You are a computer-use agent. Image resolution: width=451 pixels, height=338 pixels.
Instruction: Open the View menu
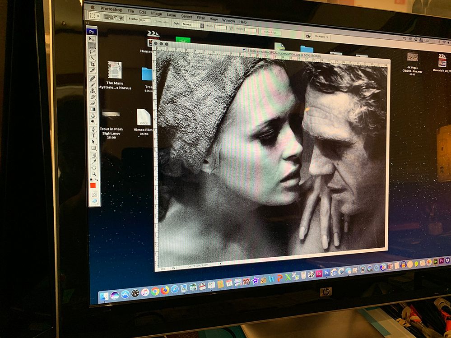coord(214,19)
